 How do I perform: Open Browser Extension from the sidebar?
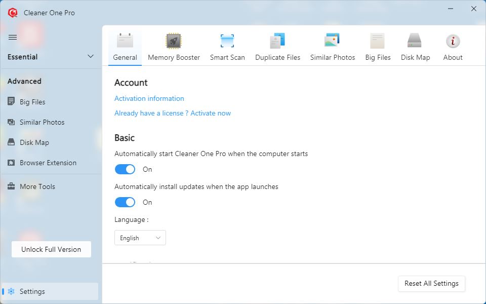pos(48,163)
